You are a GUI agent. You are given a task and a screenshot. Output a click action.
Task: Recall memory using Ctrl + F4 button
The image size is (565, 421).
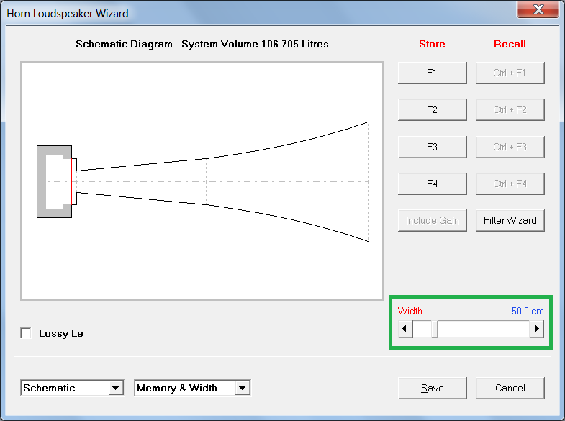(x=510, y=184)
